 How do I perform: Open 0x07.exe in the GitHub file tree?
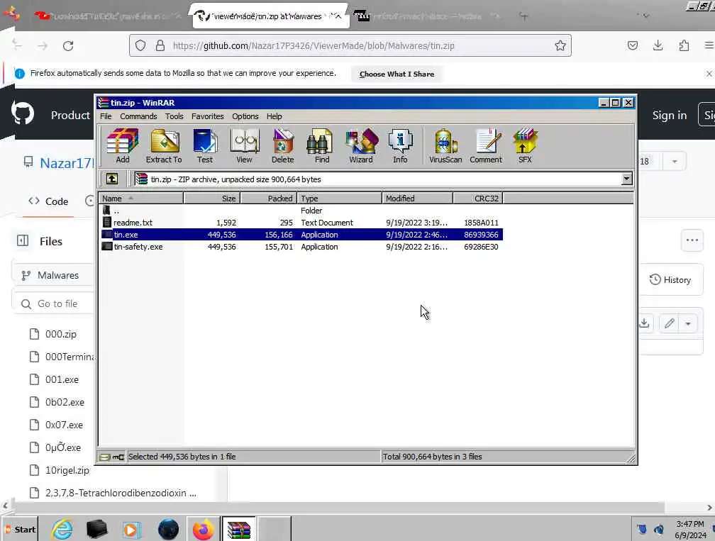coord(64,425)
